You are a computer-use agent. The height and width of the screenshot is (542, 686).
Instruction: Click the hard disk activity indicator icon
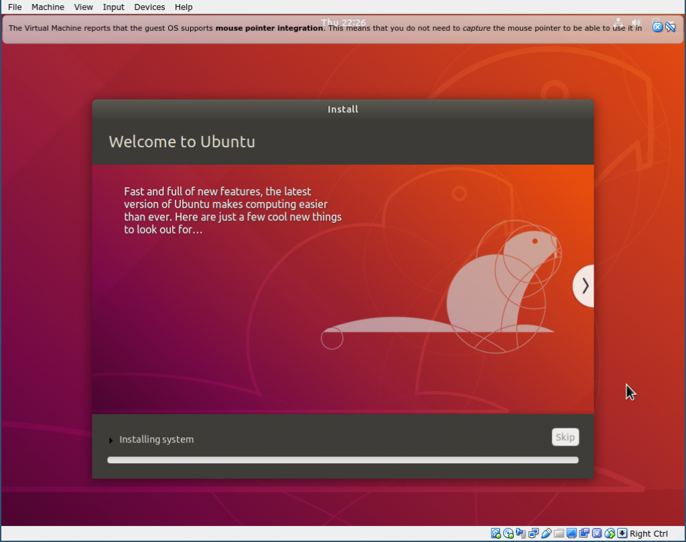point(497,533)
